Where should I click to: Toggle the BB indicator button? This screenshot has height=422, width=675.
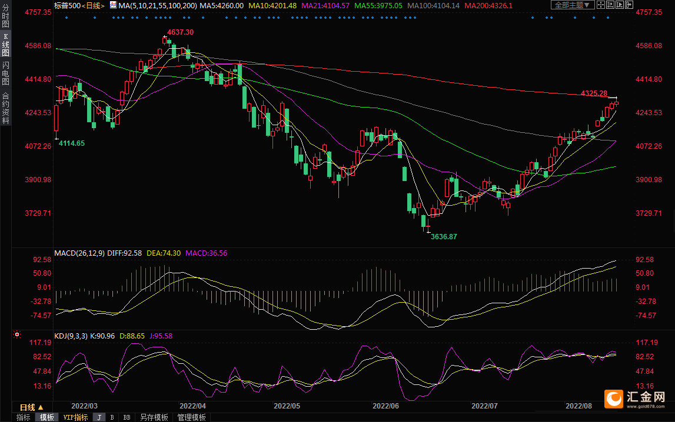127,417
